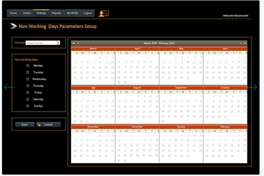This screenshot has width=264, height=176.
Task: Check the Thursday non-working day box
Action: [28, 86]
